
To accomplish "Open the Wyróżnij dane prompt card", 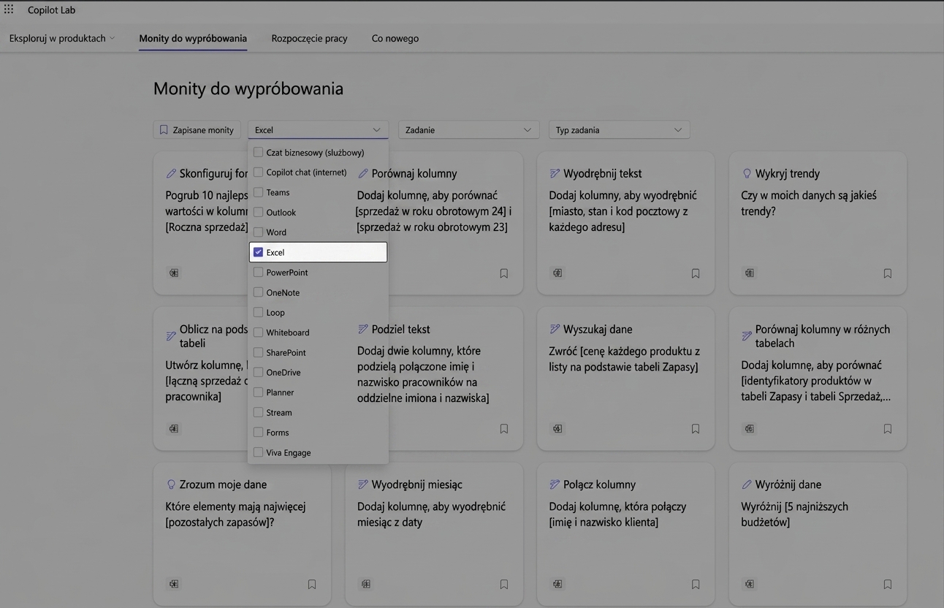I will (x=818, y=534).
